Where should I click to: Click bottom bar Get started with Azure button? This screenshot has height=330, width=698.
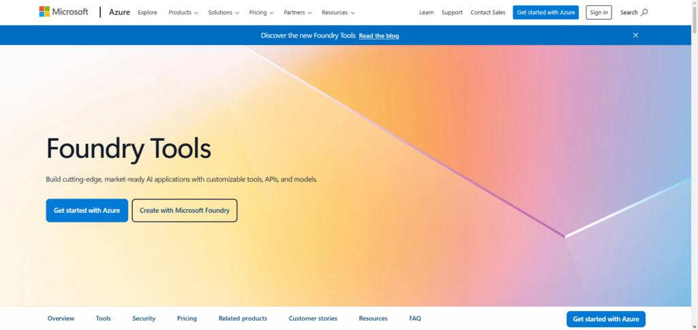[606, 319]
